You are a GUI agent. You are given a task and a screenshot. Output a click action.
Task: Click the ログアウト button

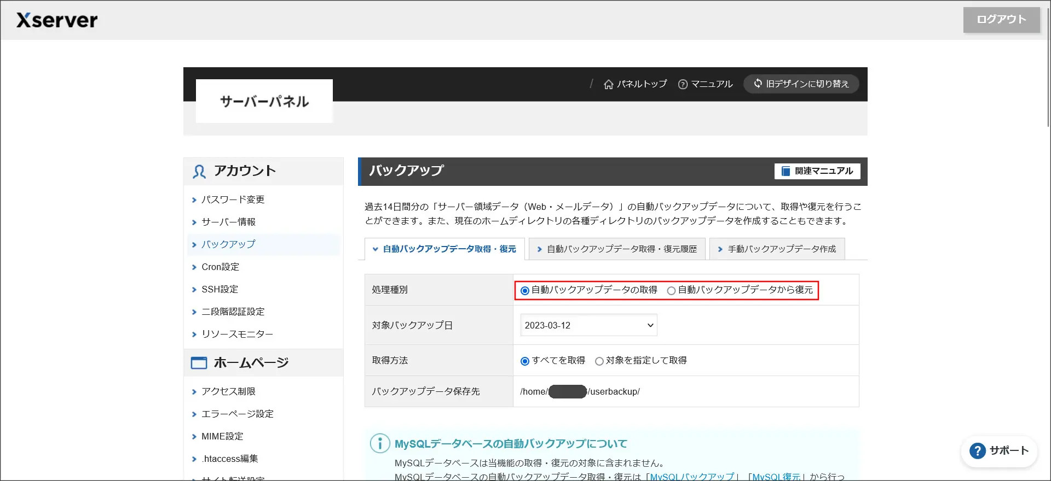1002,20
